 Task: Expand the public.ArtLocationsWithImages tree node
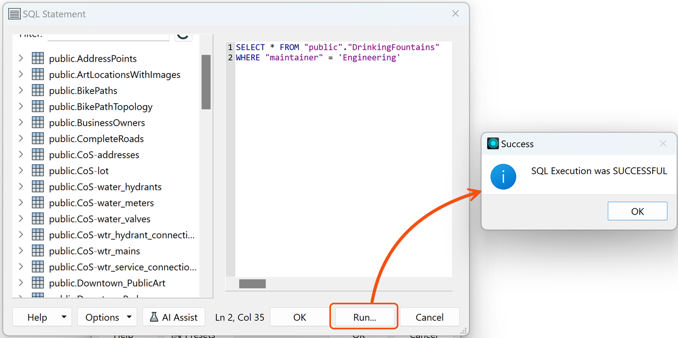click(21, 75)
